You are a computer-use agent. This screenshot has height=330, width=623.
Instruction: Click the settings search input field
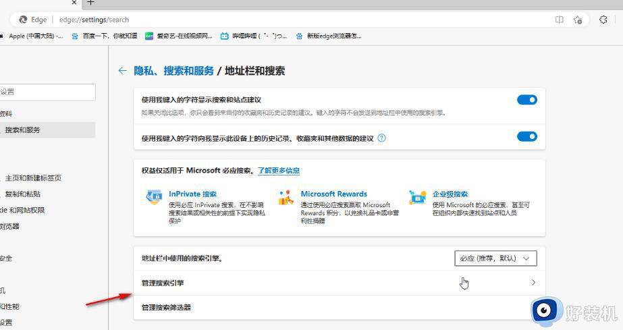47,92
